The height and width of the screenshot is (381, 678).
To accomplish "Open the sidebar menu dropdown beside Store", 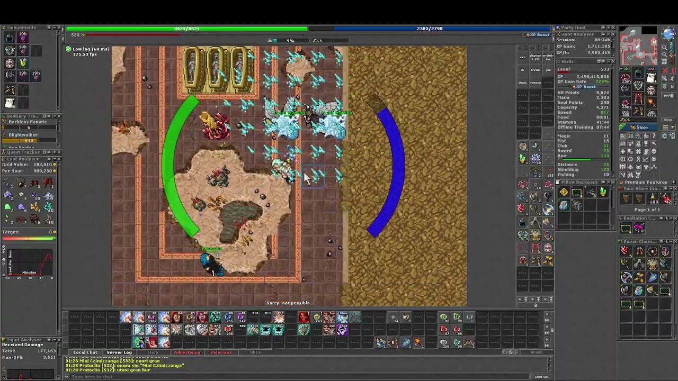I will click(668, 127).
